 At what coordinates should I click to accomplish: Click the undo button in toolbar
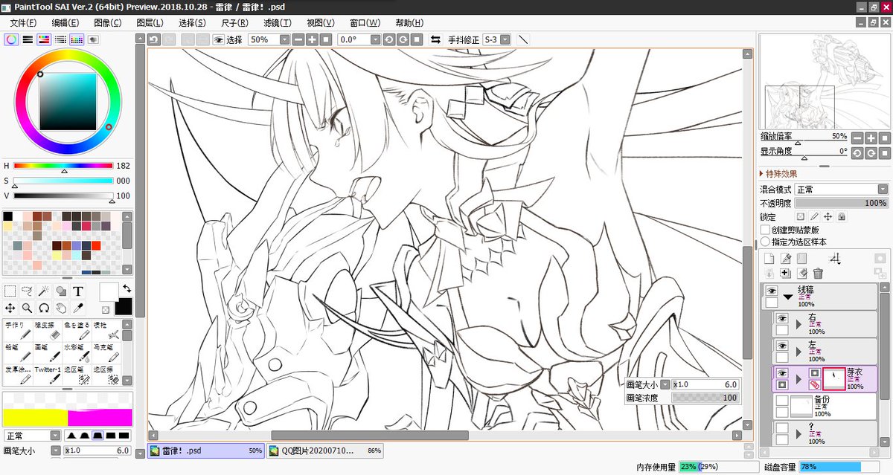[x=154, y=39]
